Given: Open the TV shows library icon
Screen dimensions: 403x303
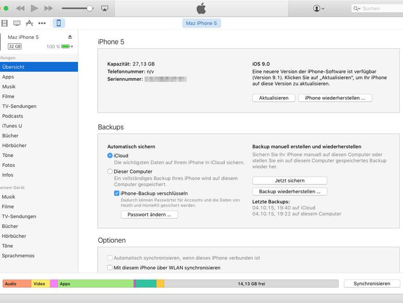Looking at the screenshot, I should pos(17,23).
